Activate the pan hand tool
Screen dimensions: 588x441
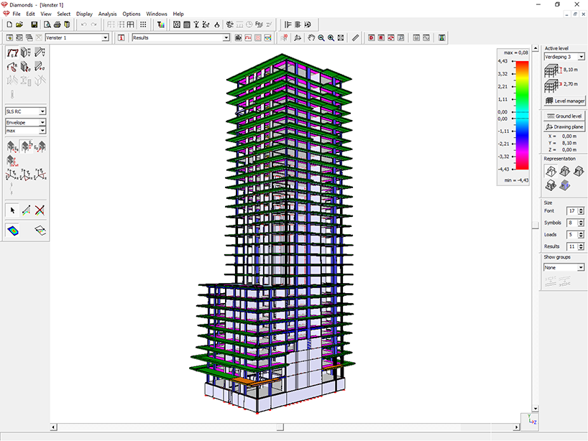click(x=311, y=37)
